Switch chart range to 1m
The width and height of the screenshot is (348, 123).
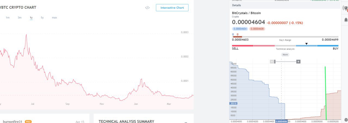coord(8,18)
